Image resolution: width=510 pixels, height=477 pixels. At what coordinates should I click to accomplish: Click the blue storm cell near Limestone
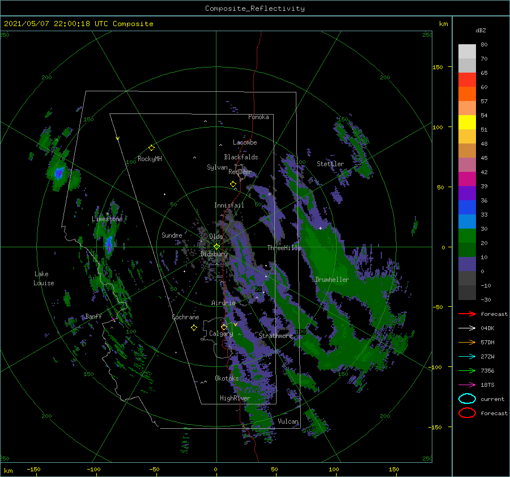(109, 244)
